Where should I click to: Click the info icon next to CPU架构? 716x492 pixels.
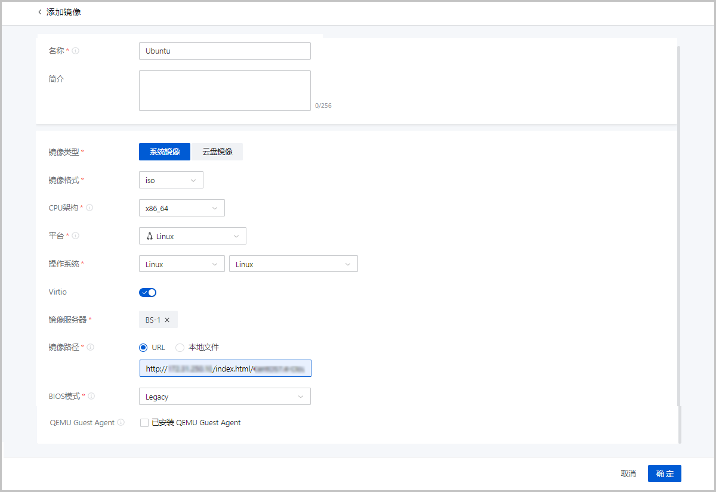[x=89, y=208]
